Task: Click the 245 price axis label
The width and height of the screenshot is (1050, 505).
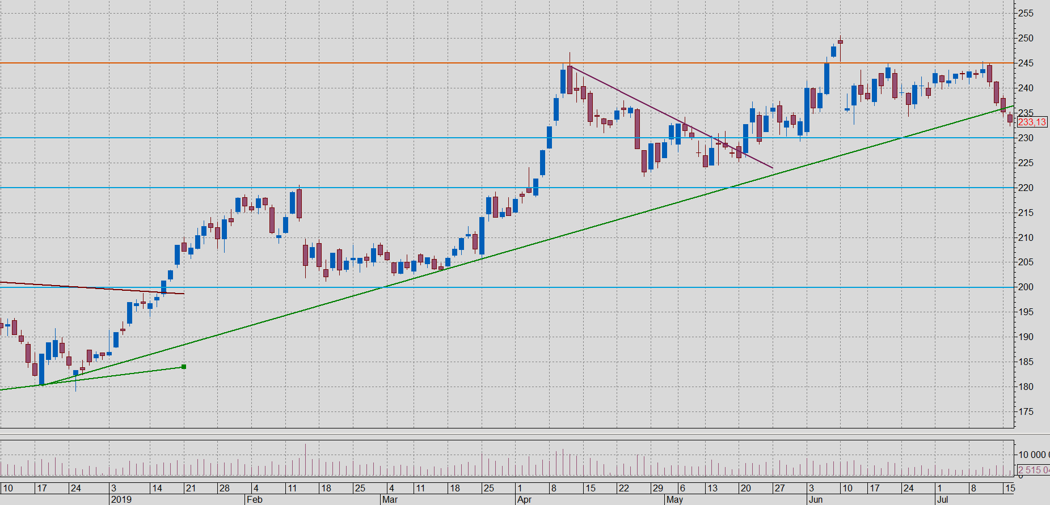Action: click(x=1026, y=63)
